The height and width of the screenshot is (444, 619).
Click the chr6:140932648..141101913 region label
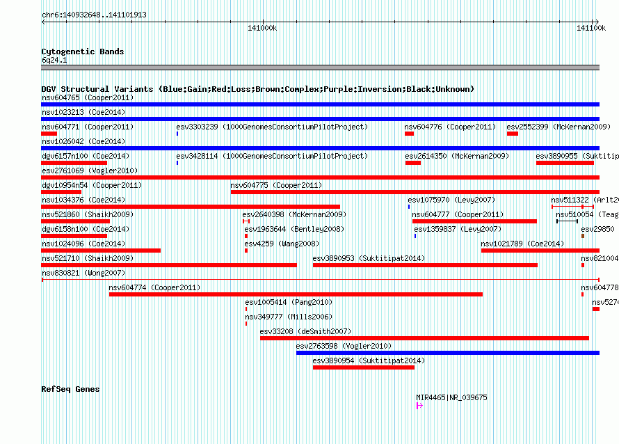[94, 15]
